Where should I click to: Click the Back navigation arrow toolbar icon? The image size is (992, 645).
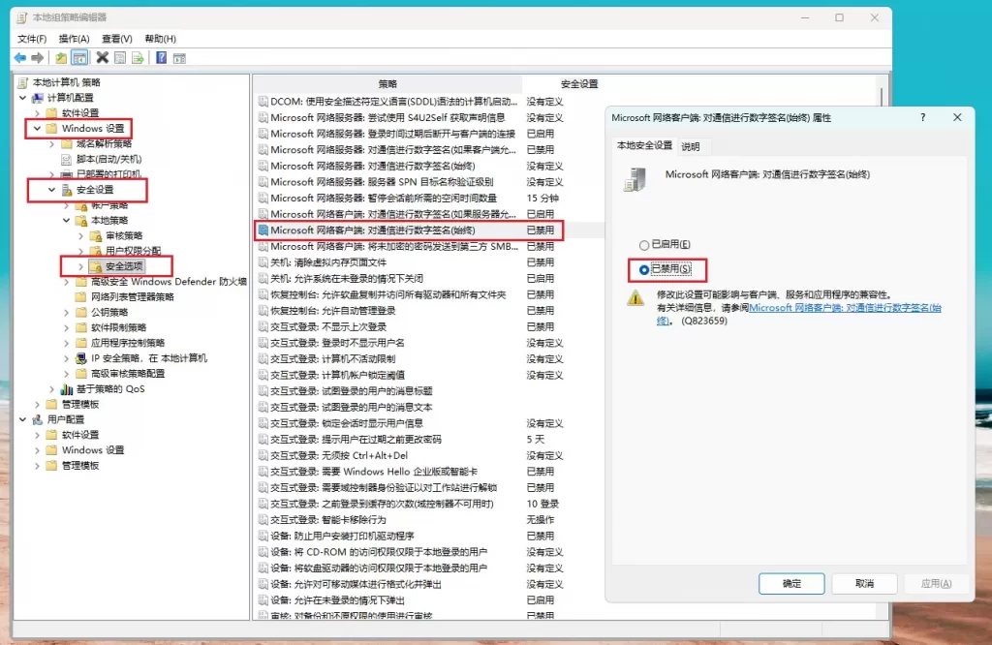pos(21,58)
